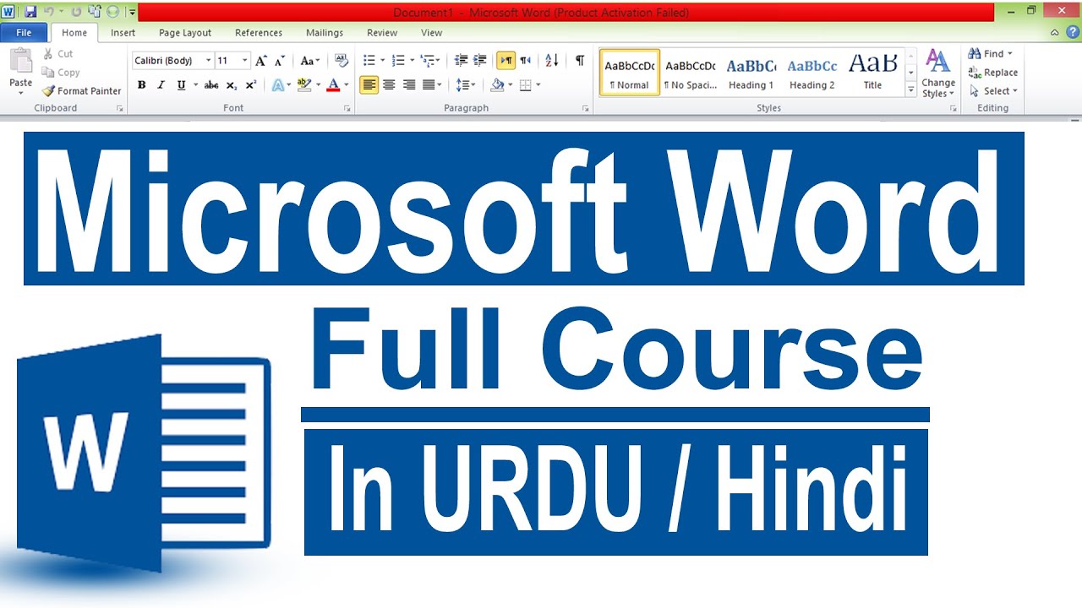Screen dimensions: 1082x608
Task: Align text to the right
Action: (409, 85)
